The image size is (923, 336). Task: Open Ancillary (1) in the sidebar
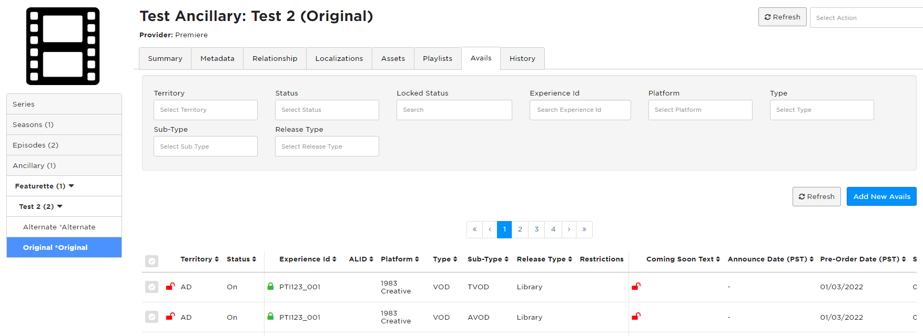point(64,165)
